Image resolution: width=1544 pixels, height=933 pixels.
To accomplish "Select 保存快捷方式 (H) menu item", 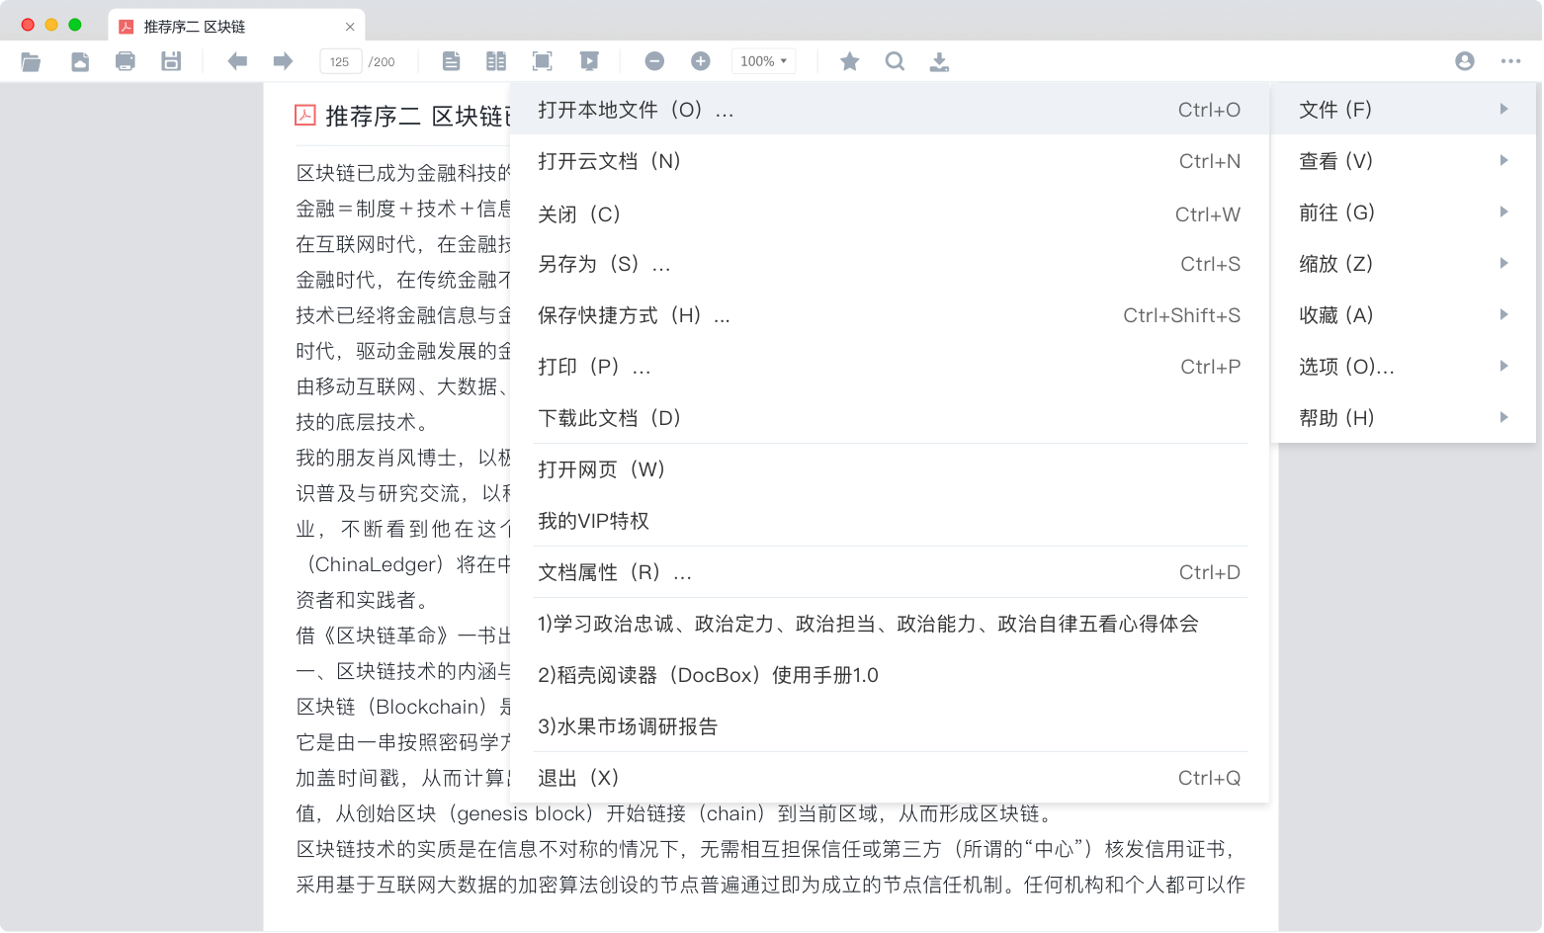I will tap(890, 314).
